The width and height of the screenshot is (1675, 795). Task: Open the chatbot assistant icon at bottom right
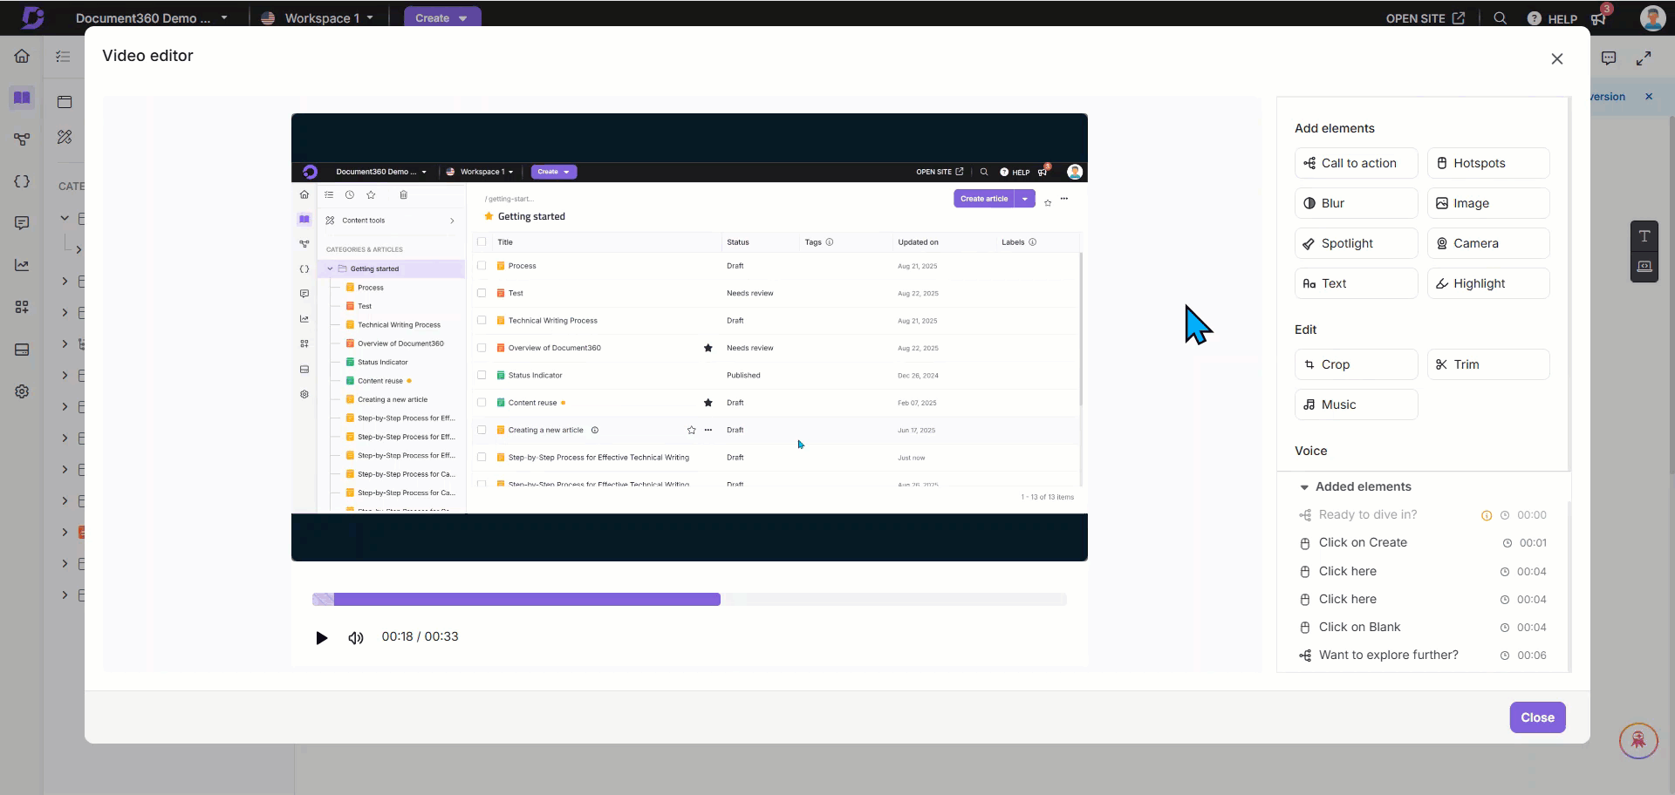coord(1638,741)
